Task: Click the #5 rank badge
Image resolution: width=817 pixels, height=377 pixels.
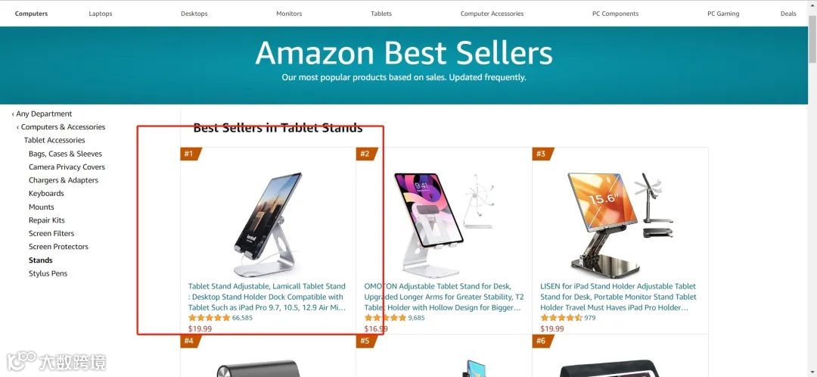Action: (x=366, y=341)
